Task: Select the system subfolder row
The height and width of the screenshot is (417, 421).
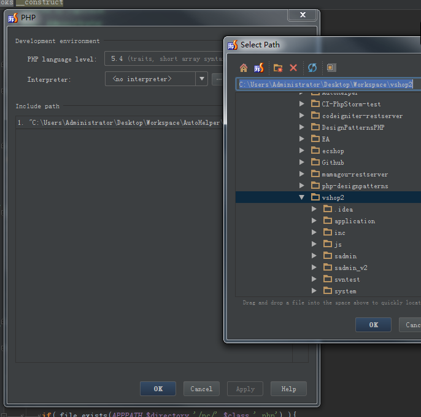Action: click(328, 291)
